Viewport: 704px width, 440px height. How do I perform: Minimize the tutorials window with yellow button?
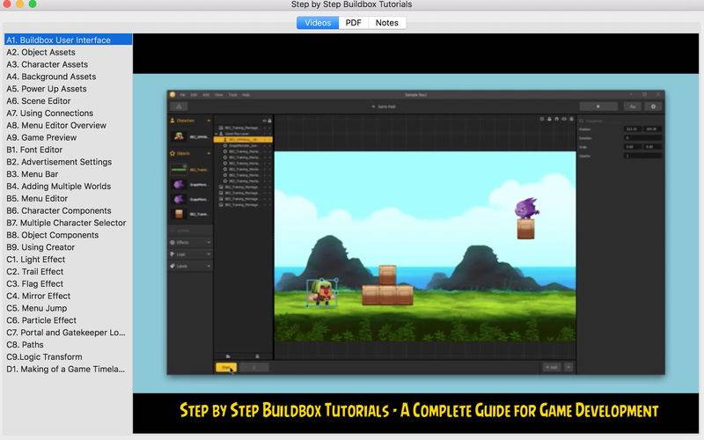pyautogui.click(x=19, y=4)
